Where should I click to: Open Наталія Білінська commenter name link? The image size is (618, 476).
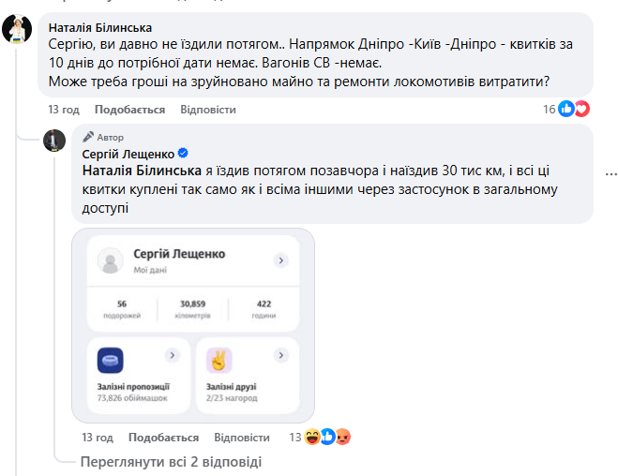click(x=99, y=28)
